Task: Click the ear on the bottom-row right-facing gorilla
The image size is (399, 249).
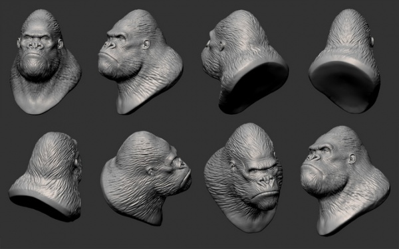Action: pyautogui.click(x=150, y=172)
